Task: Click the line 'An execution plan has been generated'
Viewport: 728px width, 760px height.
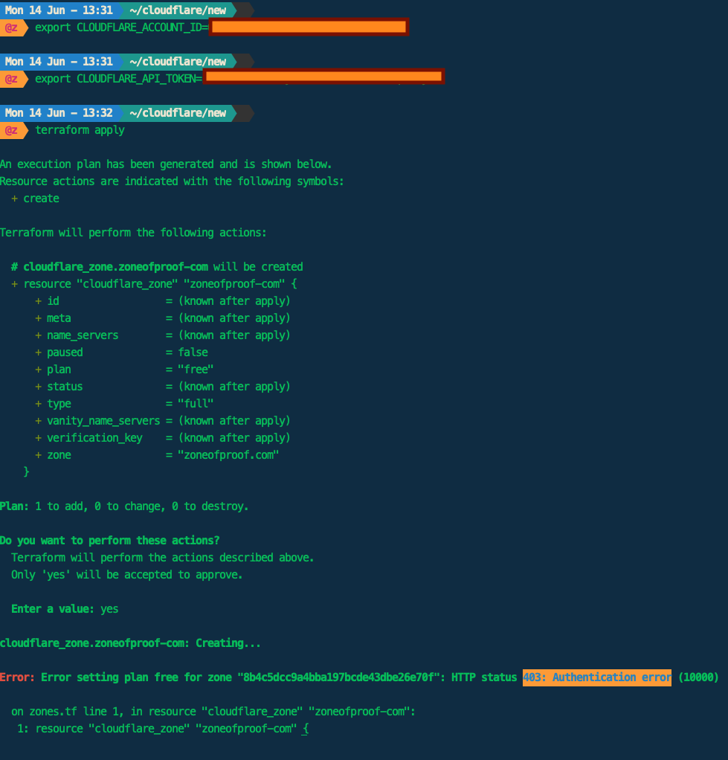Action: coord(166,164)
